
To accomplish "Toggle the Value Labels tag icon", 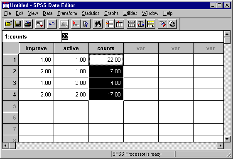I will tap(162, 24).
